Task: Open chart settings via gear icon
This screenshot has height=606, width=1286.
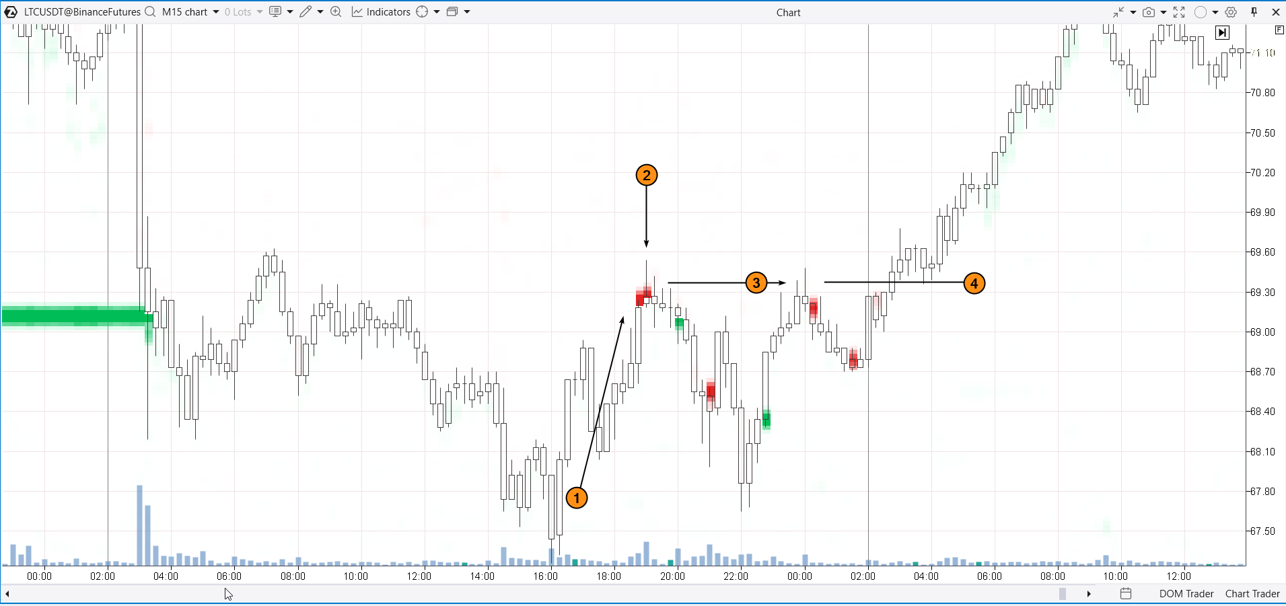Action: coord(1231,12)
